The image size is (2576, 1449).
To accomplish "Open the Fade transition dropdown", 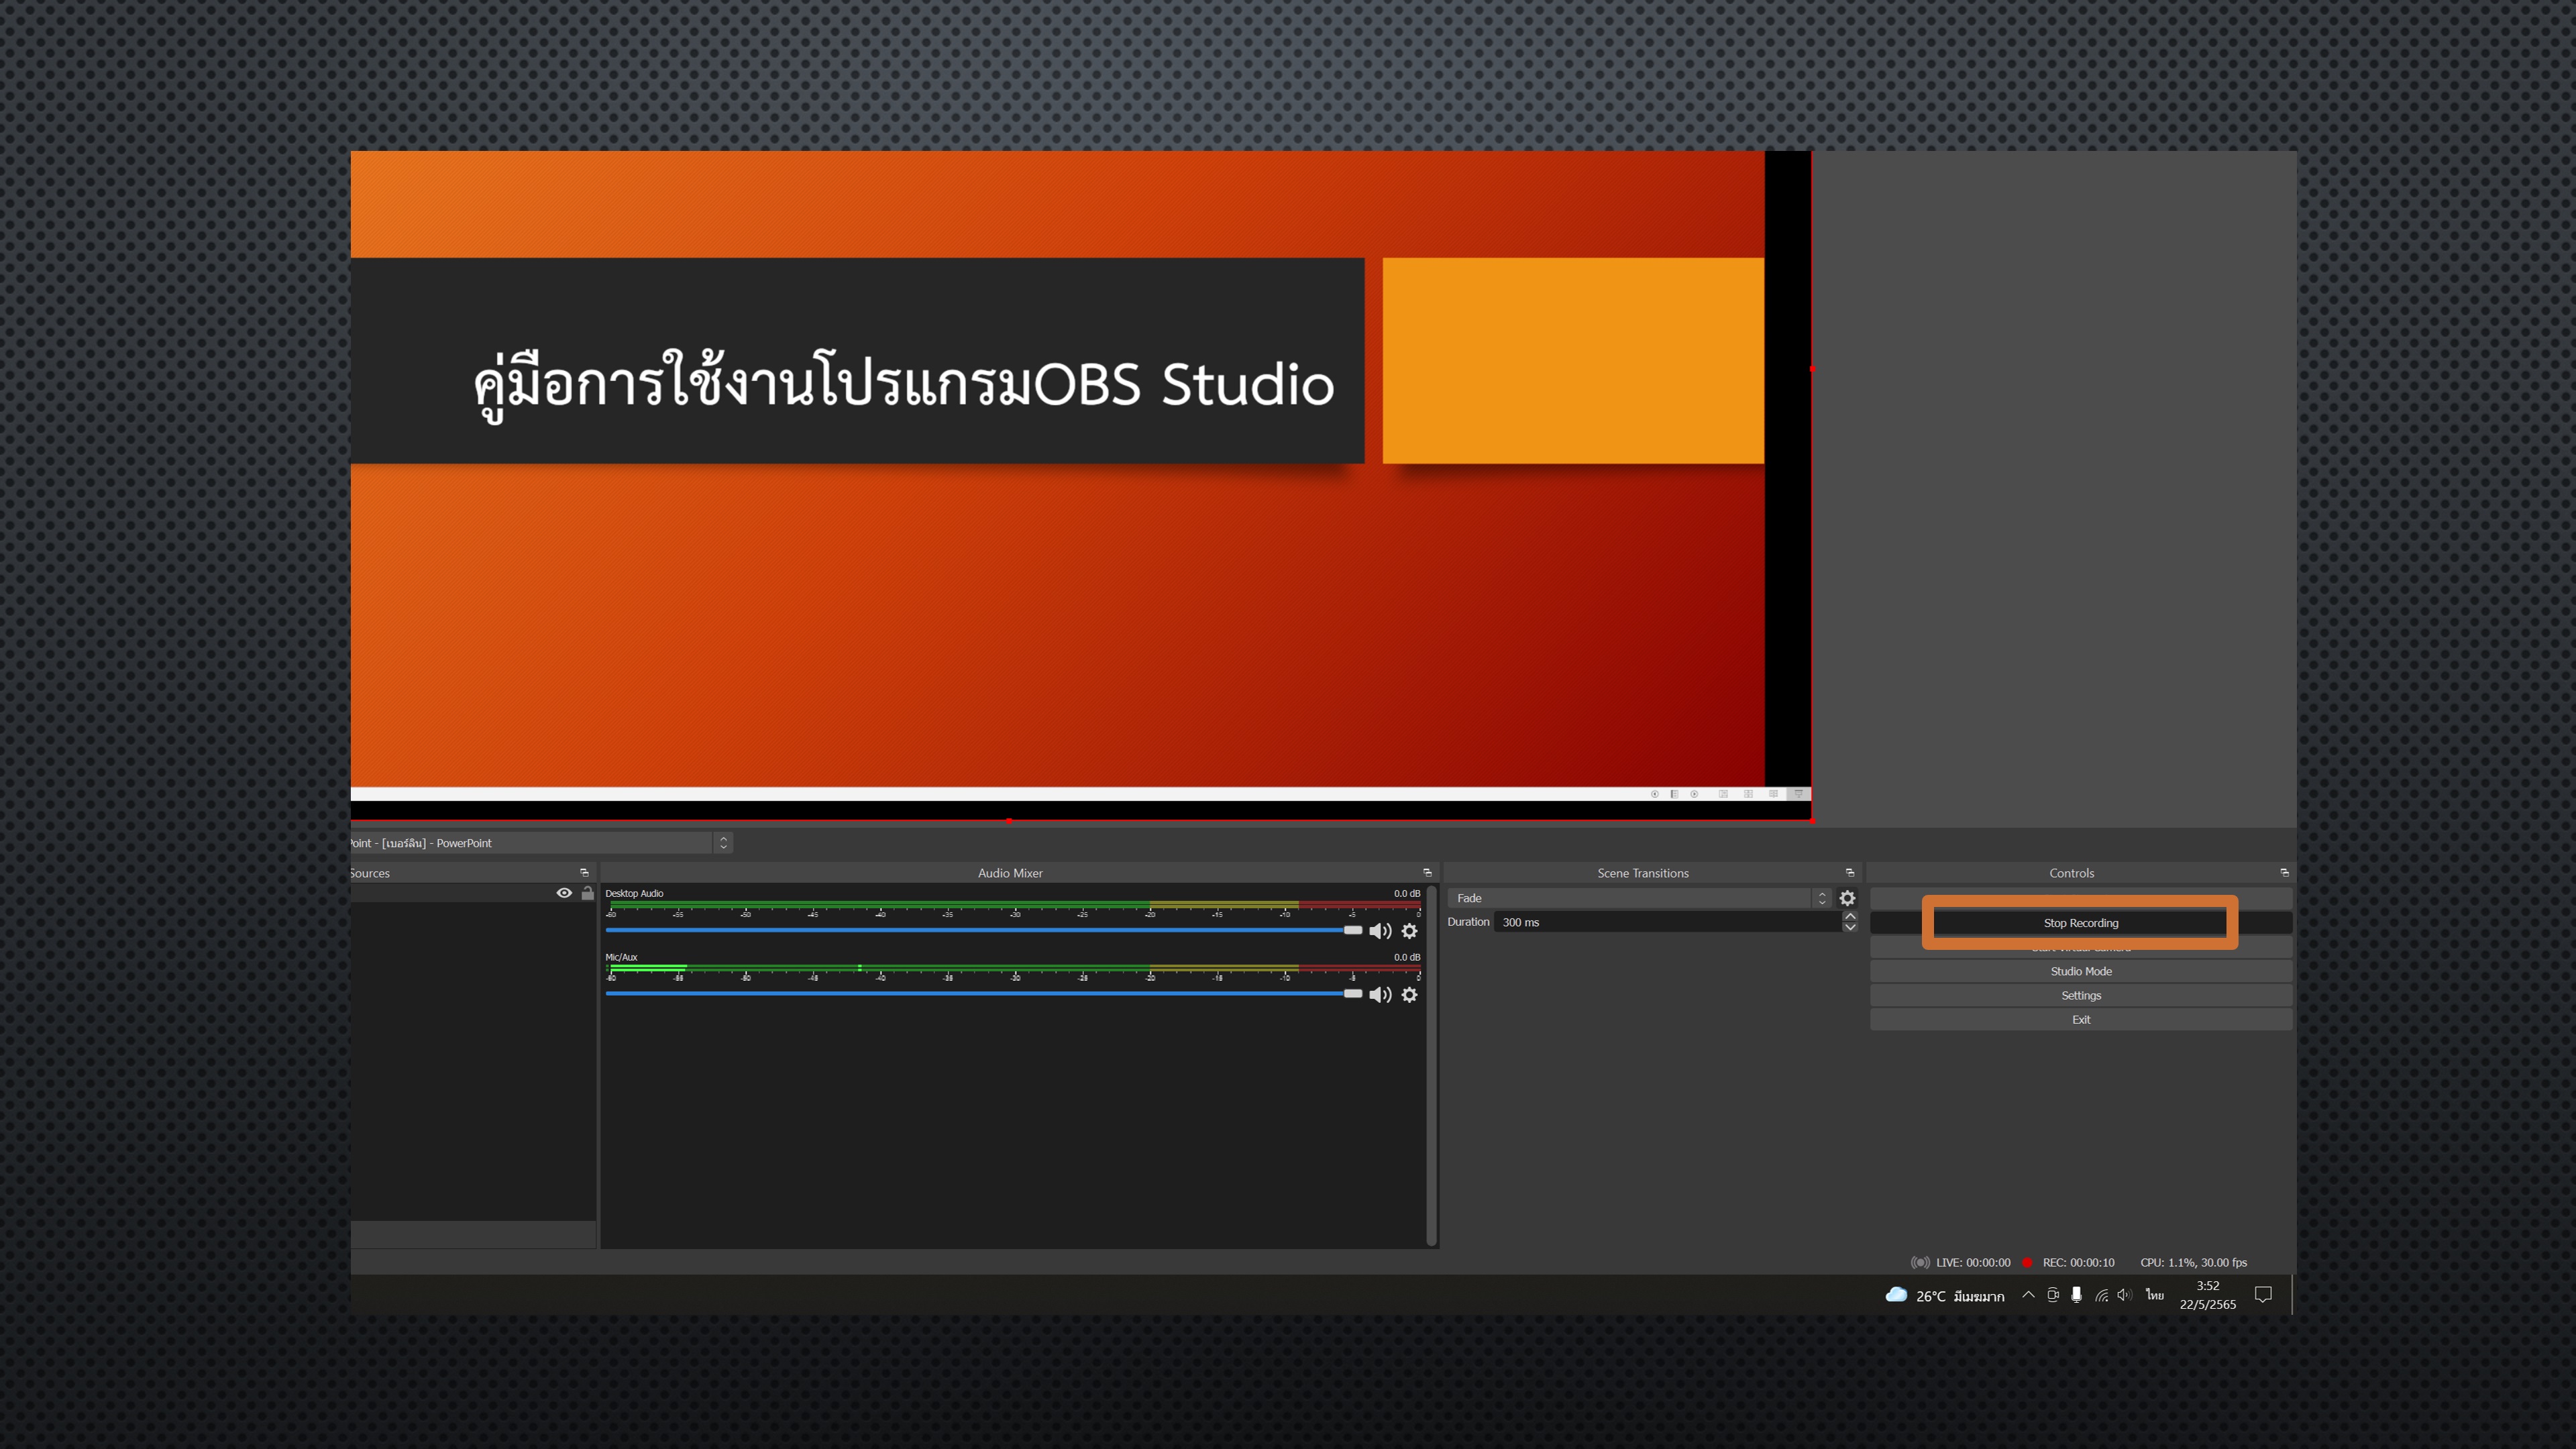I will [x=1639, y=898].
